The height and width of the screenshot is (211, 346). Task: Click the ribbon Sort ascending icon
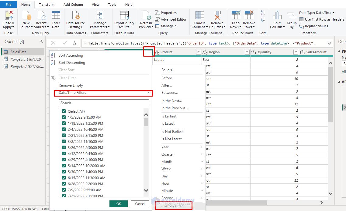click(x=263, y=12)
